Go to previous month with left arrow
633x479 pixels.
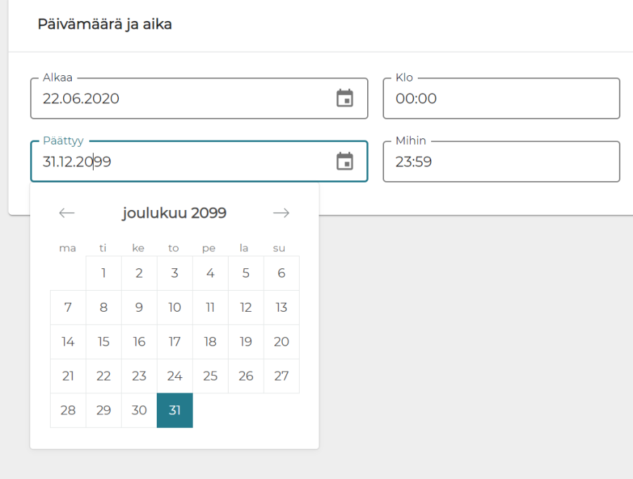(x=67, y=213)
